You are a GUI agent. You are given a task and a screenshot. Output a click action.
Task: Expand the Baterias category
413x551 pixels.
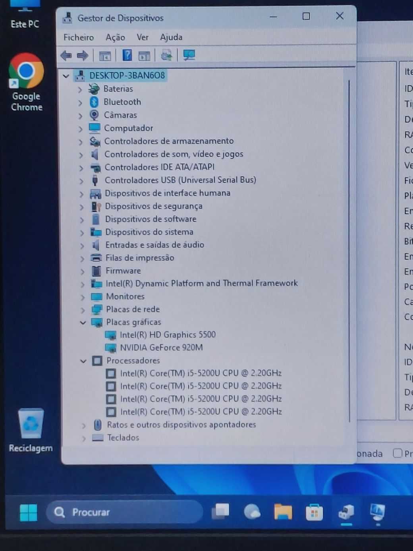pyautogui.click(x=80, y=90)
